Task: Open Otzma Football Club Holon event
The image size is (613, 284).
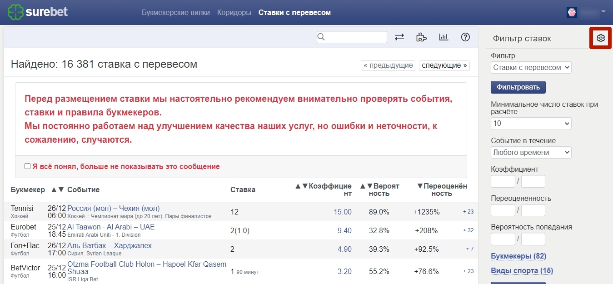Action: pos(147,268)
